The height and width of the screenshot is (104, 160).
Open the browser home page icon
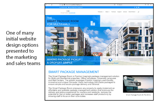pyautogui.click(x=52, y=5)
